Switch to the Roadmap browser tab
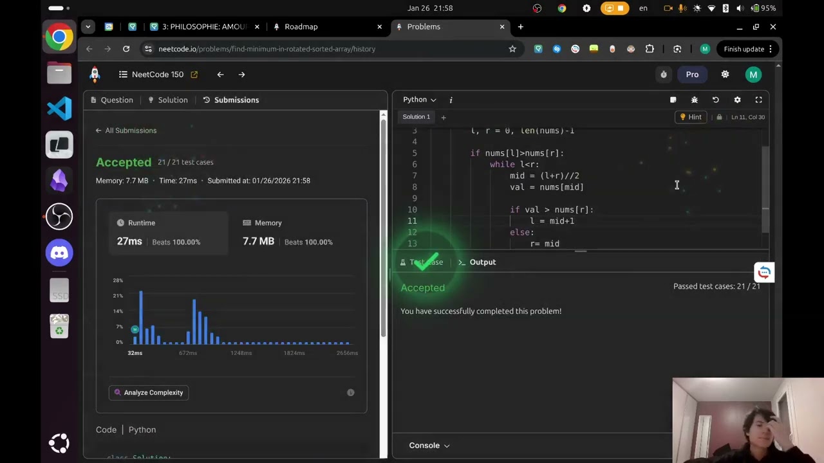This screenshot has width=824, height=463. click(x=327, y=26)
